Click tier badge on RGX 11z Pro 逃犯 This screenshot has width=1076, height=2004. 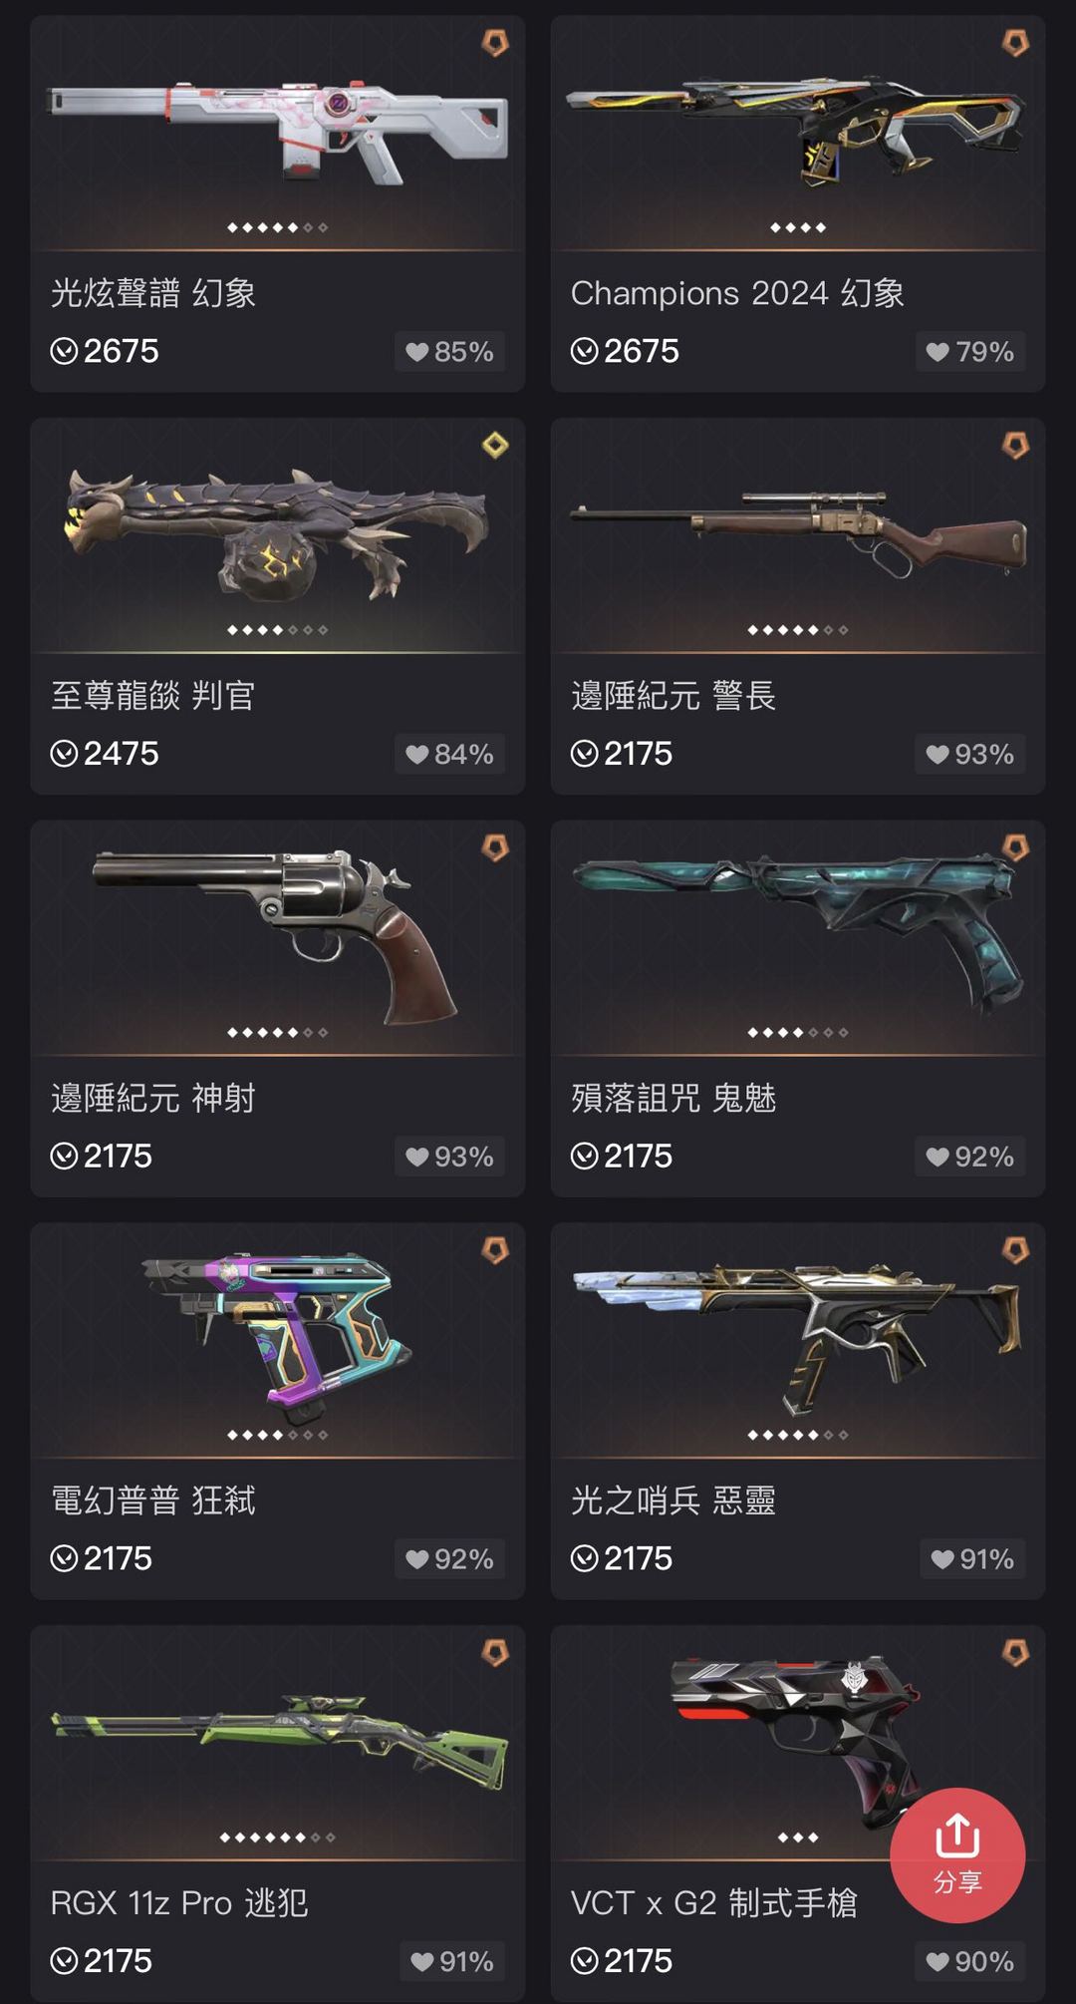click(x=495, y=1652)
